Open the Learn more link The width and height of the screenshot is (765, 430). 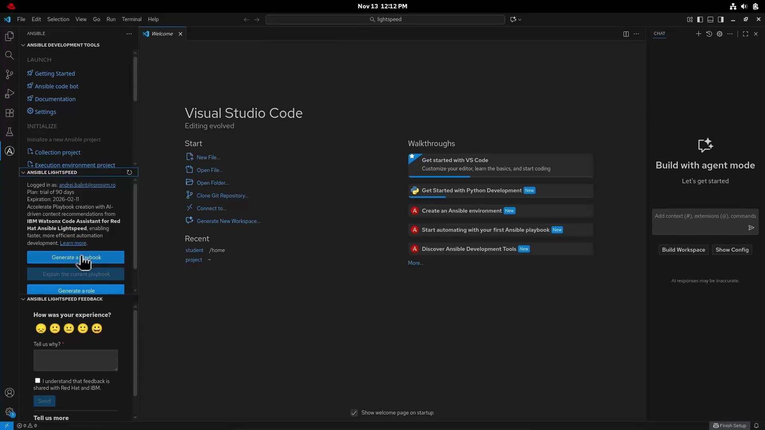tap(73, 243)
